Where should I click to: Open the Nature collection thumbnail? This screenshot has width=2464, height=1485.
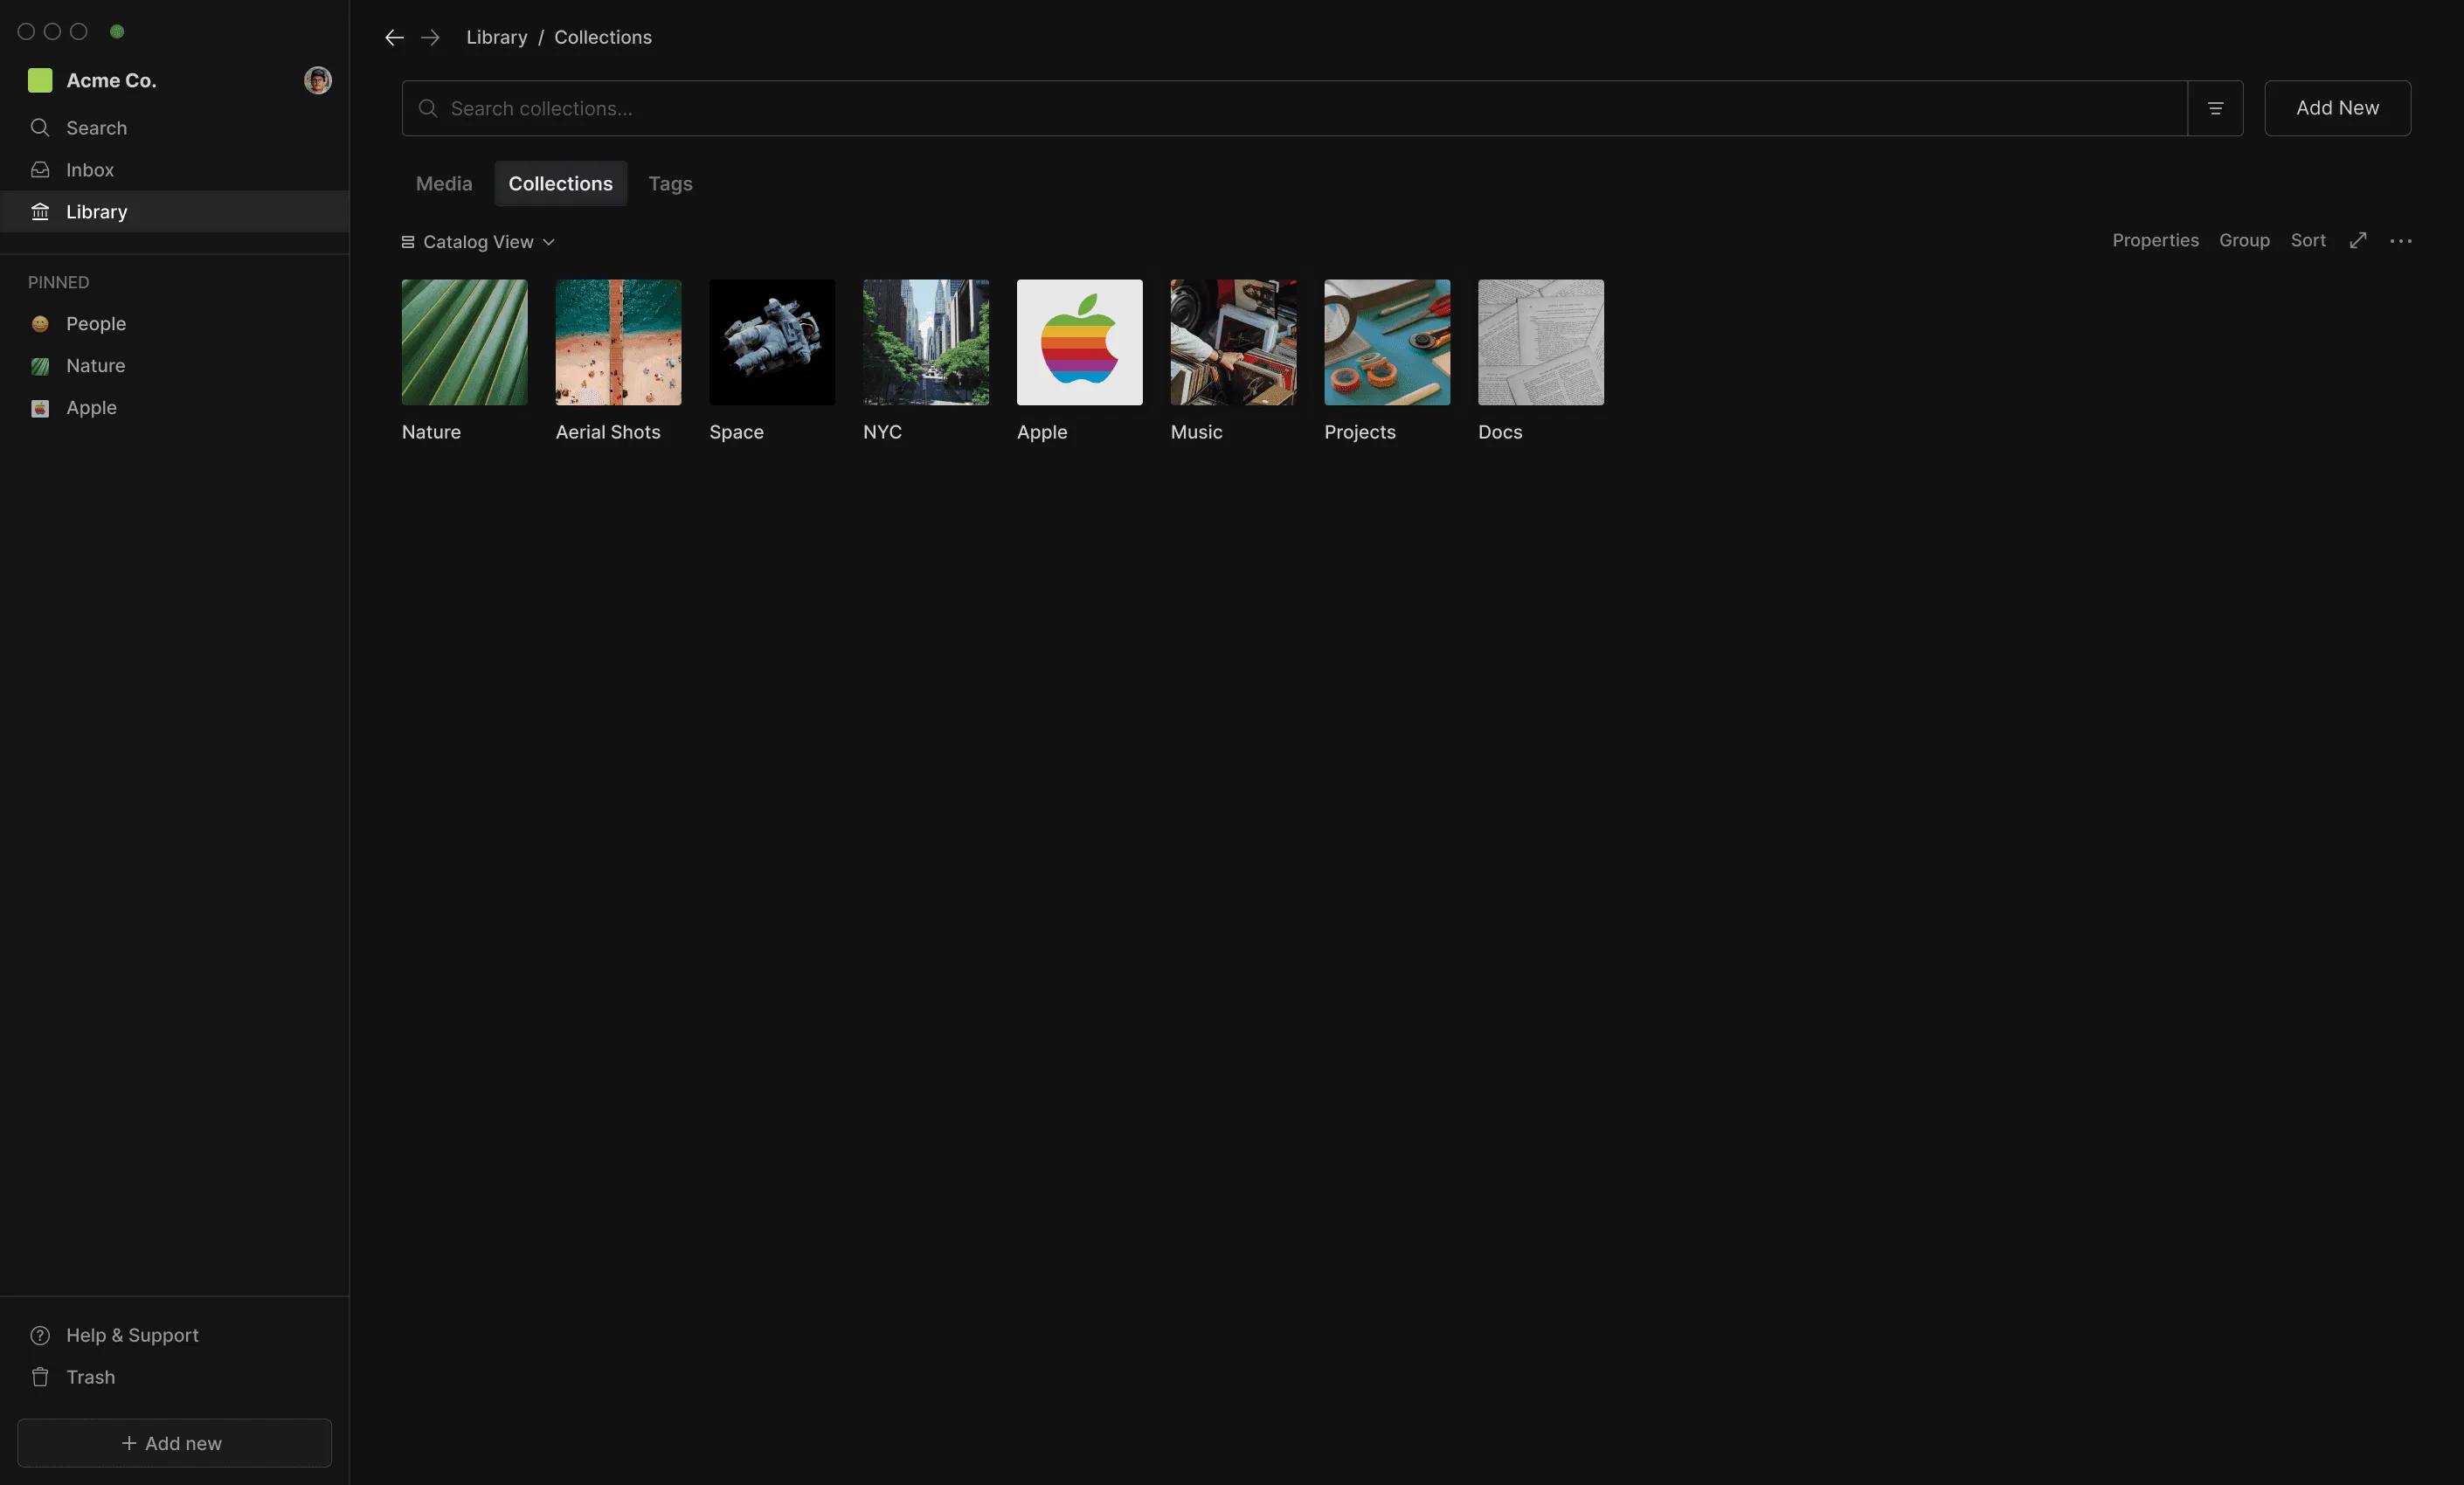click(x=465, y=342)
